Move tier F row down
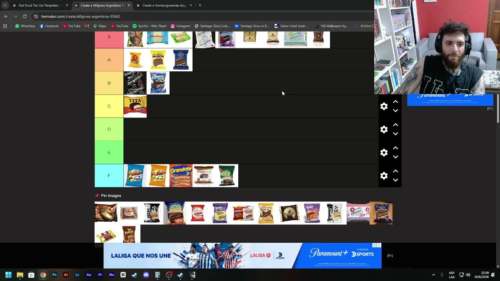 (395, 180)
